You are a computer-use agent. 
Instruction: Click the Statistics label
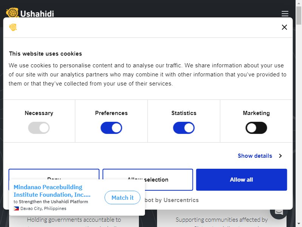[x=184, y=113]
